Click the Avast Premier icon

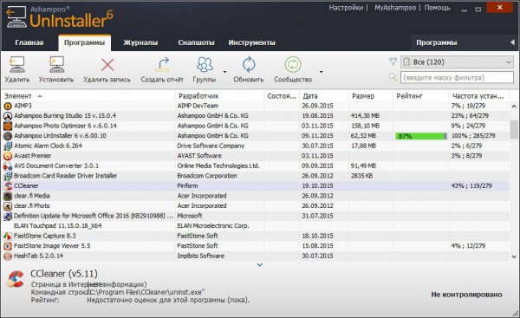(x=8, y=156)
